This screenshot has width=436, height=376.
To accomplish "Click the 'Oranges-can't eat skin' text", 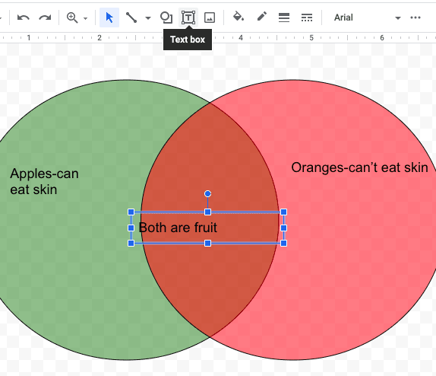I will click(x=359, y=167).
